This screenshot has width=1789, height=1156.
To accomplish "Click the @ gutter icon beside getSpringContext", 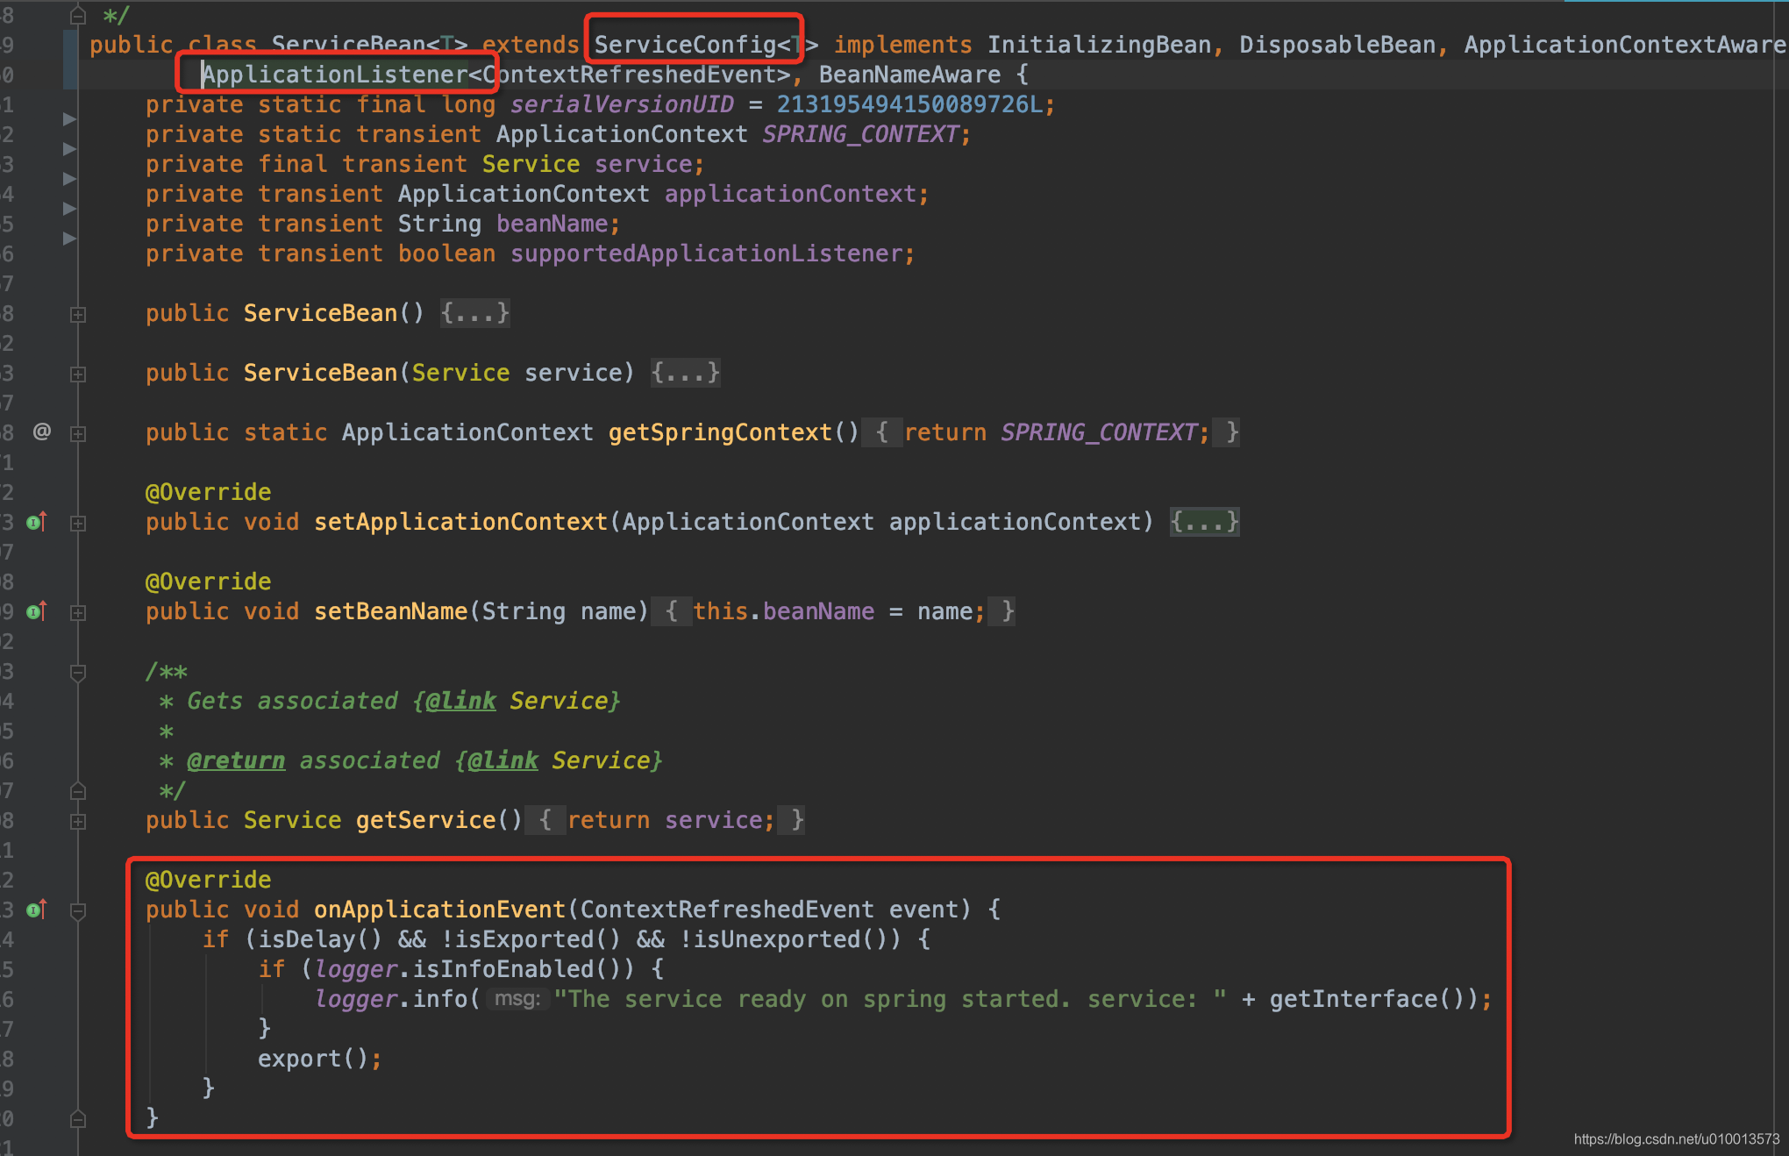I will (41, 432).
